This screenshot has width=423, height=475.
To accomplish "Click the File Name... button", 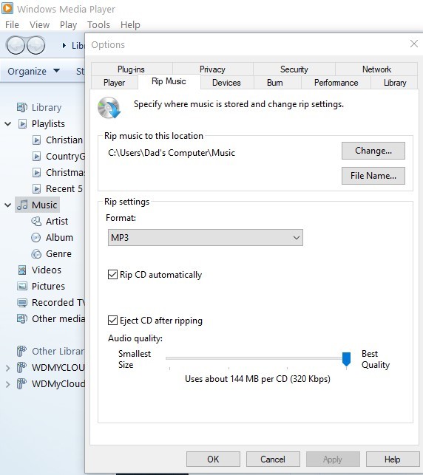I will point(373,176).
